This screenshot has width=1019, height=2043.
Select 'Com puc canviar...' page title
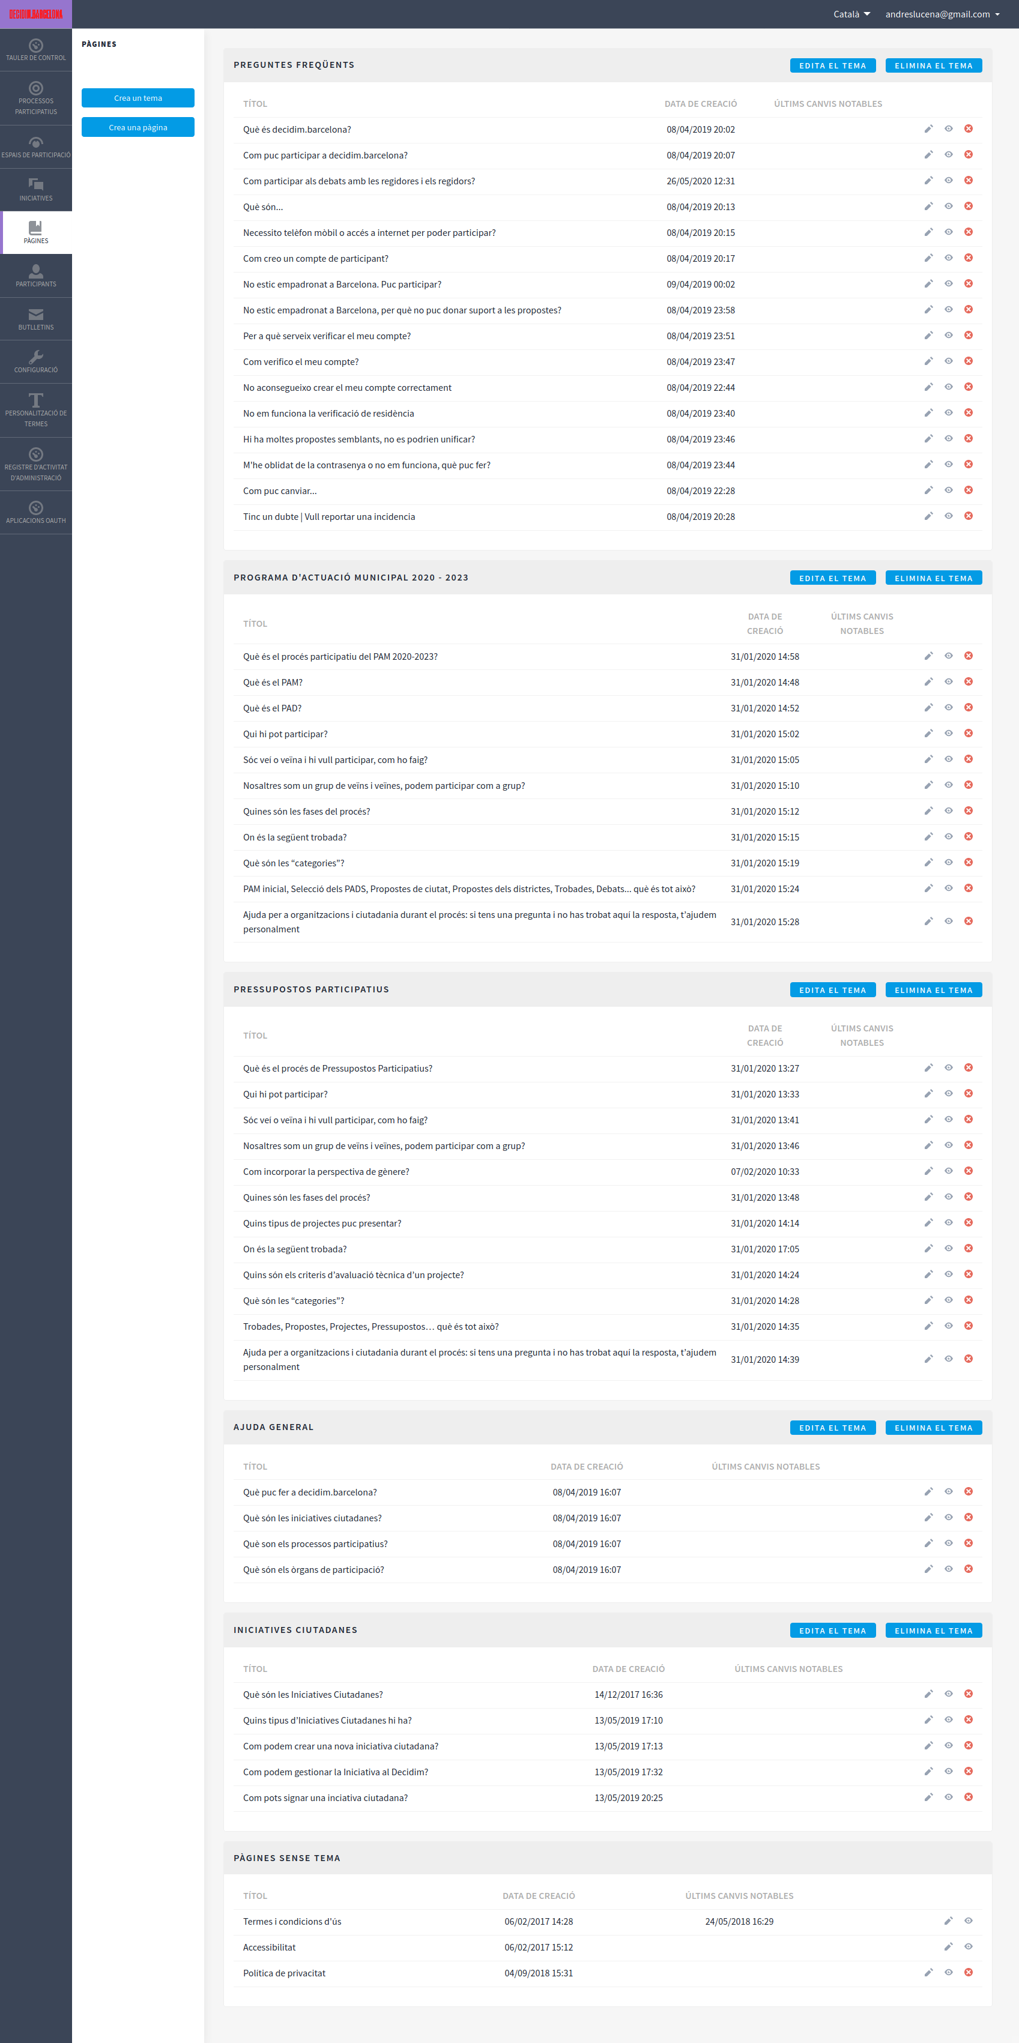[280, 491]
